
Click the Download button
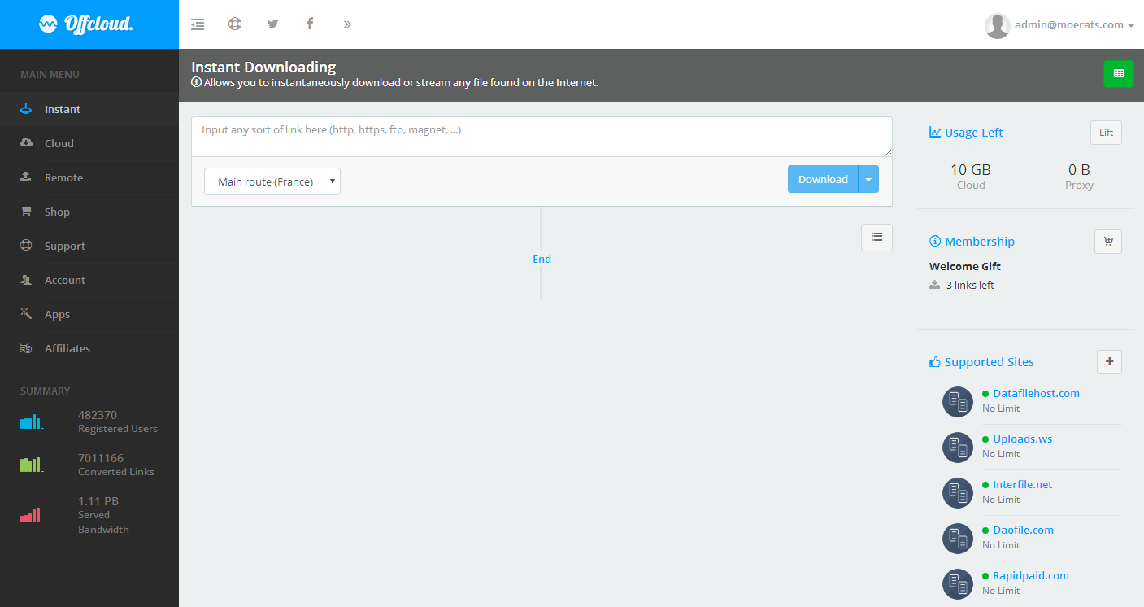[x=823, y=179]
